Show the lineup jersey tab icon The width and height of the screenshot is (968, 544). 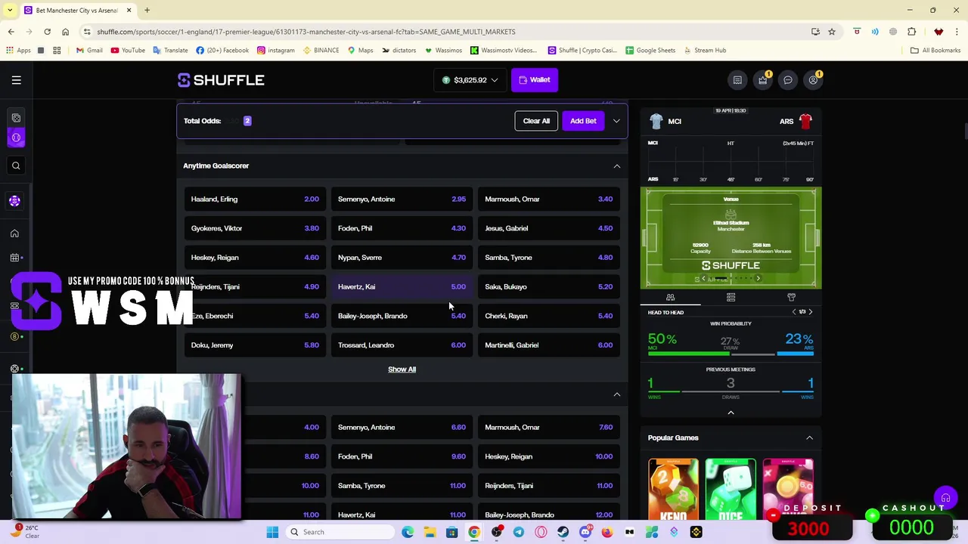coord(791,298)
